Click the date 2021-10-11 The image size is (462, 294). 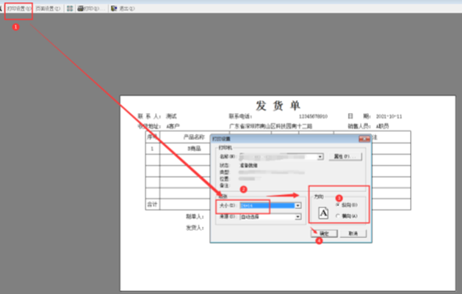389,117
